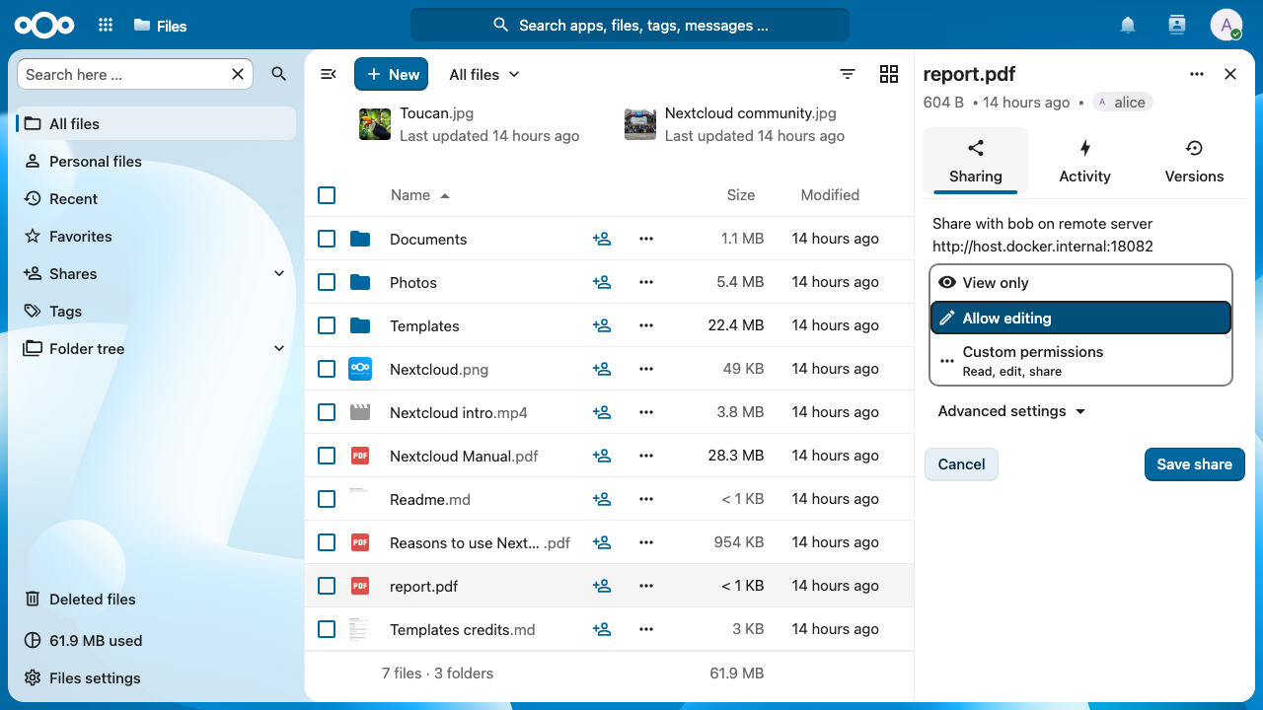Open the user avatar menu

[1226, 26]
